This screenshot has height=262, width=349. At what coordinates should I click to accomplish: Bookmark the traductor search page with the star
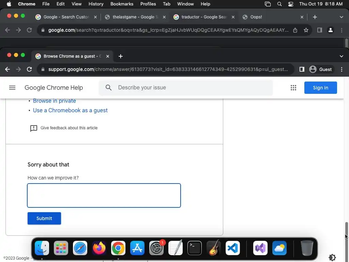point(306,30)
